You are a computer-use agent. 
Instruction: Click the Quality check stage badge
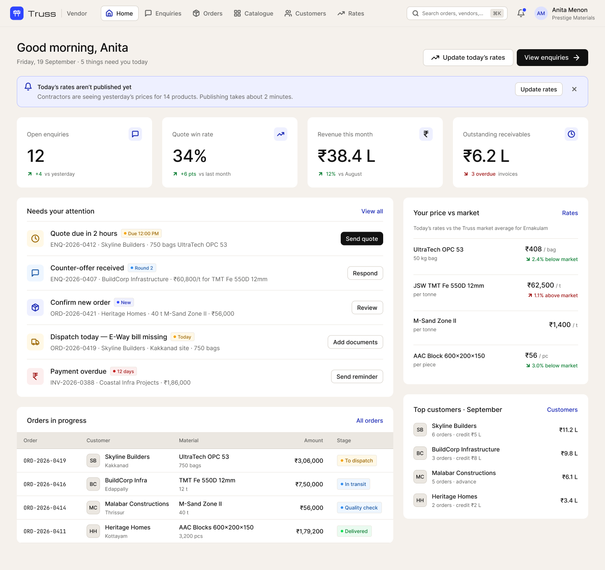click(x=359, y=508)
